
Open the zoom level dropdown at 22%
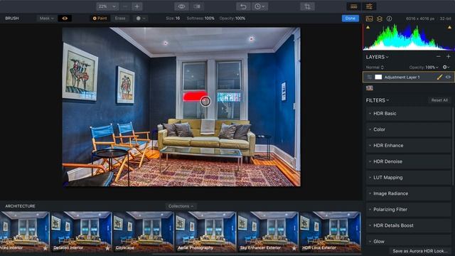pyautogui.click(x=107, y=6)
